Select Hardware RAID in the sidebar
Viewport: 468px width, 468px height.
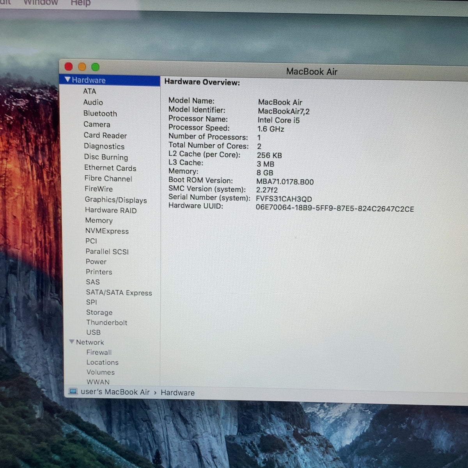pyautogui.click(x=111, y=210)
